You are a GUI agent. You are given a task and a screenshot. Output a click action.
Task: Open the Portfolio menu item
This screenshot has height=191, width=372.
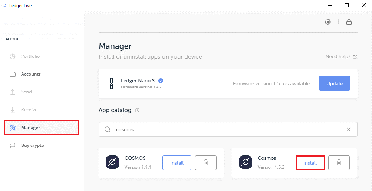[30, 56]
